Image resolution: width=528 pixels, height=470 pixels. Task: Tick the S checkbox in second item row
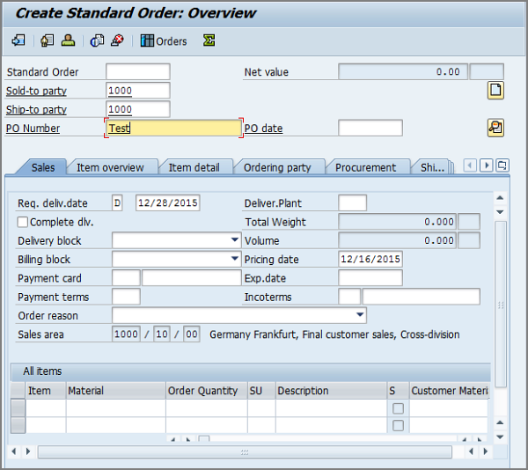pos(398,425)
